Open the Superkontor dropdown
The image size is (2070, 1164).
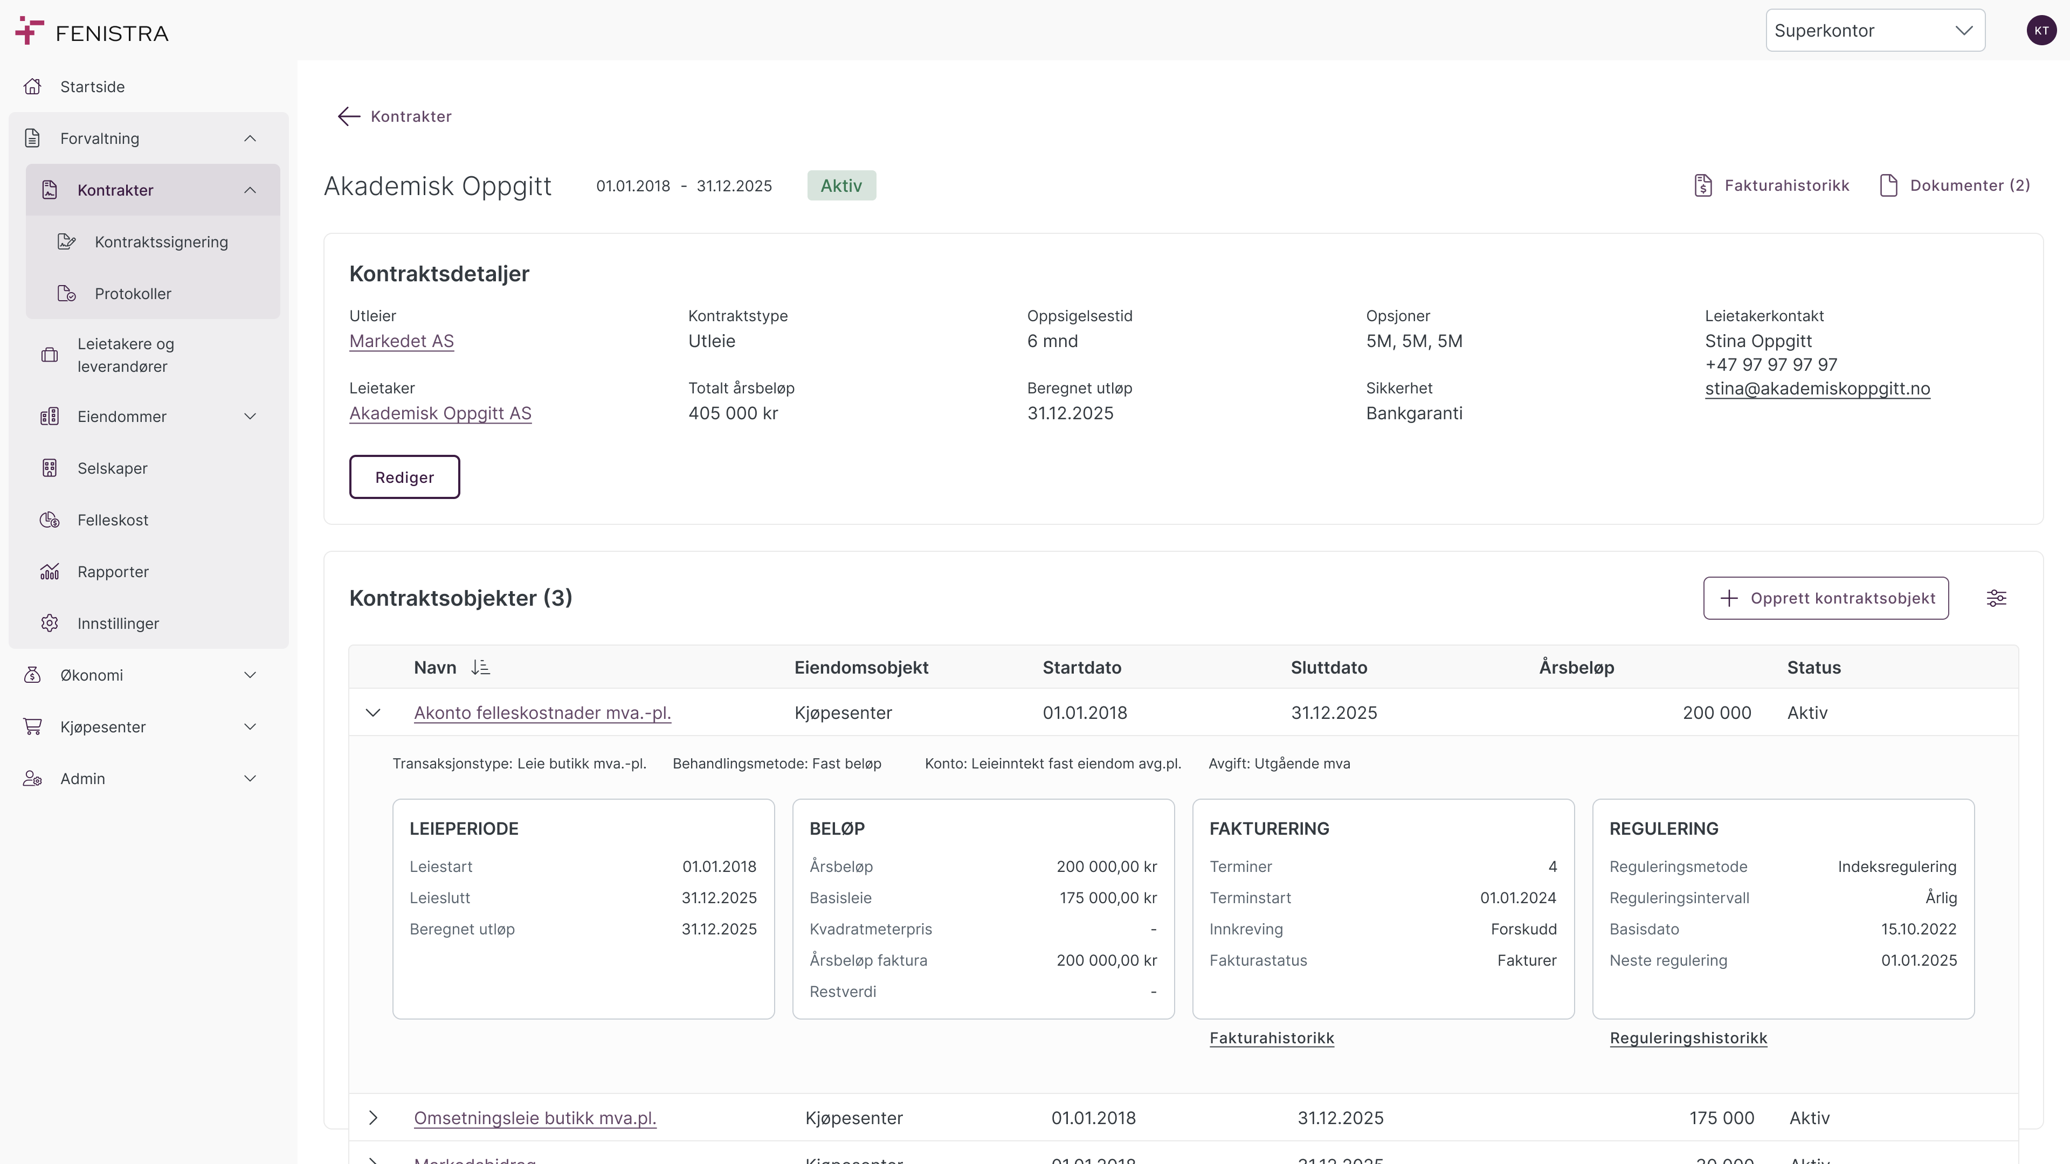1875,31
